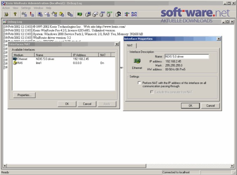This screenshot has width=237, height=175.
Task: Open the HTTP log computer-page icon
Action: tap(40, 14)
